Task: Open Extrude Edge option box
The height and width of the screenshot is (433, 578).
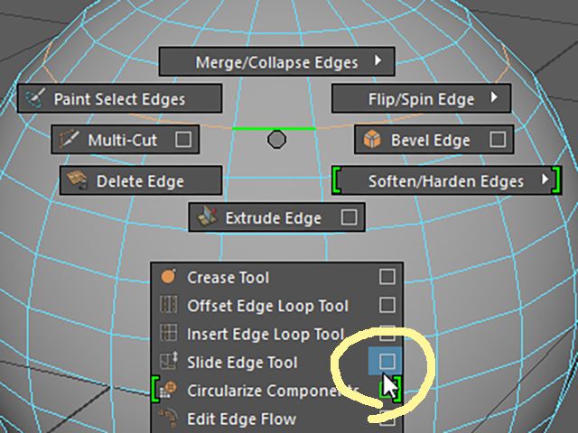Action: (349, 217)
